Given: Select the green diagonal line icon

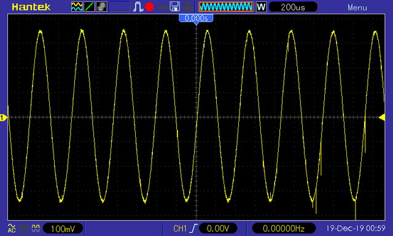Looking at the screenshot, I should 89,7.
